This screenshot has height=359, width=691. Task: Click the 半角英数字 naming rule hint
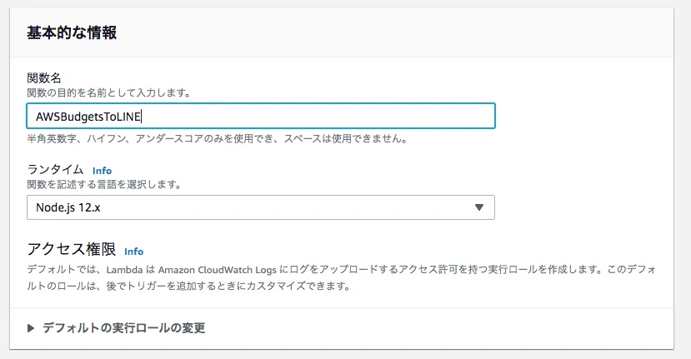217,139
